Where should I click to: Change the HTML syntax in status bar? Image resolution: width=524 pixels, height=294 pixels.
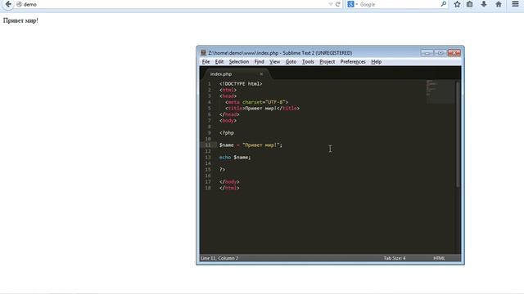(439, 258)
